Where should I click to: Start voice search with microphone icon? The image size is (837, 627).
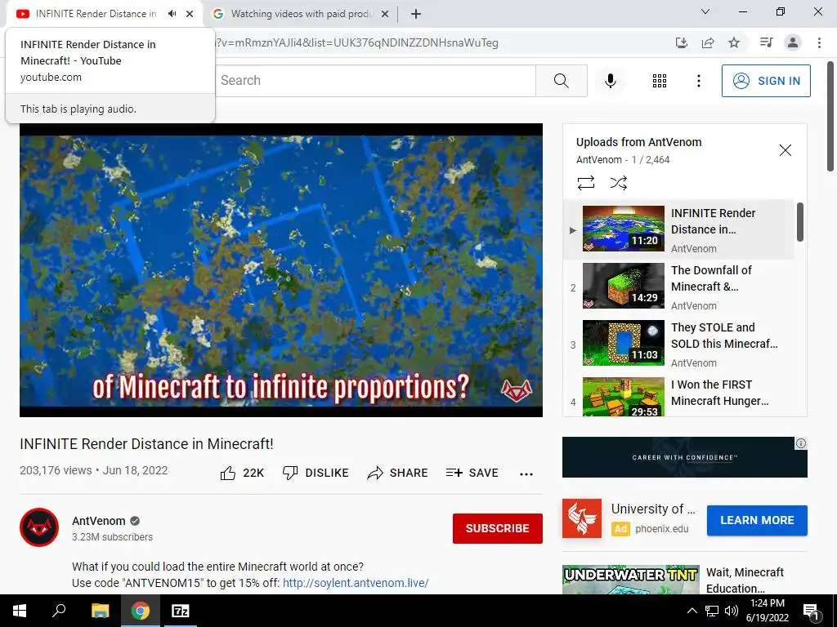(611, 81)
